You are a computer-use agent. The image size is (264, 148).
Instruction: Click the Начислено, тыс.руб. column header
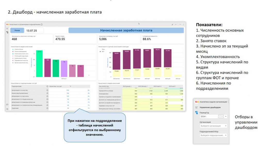55,86
